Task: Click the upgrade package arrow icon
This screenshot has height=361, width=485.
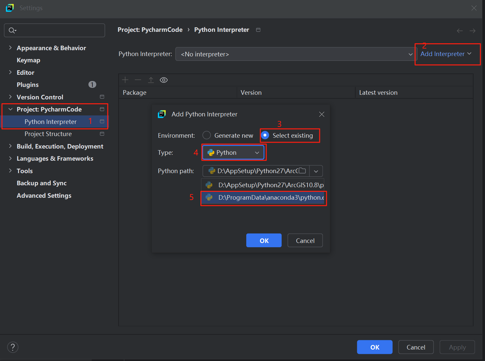Action: (x=151, y=80)
